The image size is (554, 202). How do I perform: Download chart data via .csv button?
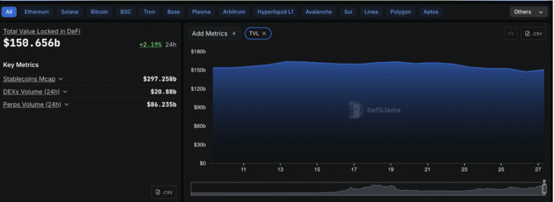pos(533,33)
